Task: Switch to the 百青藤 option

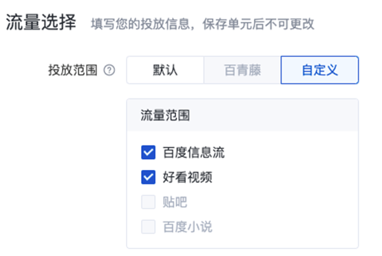Action: tap(242, 70)
